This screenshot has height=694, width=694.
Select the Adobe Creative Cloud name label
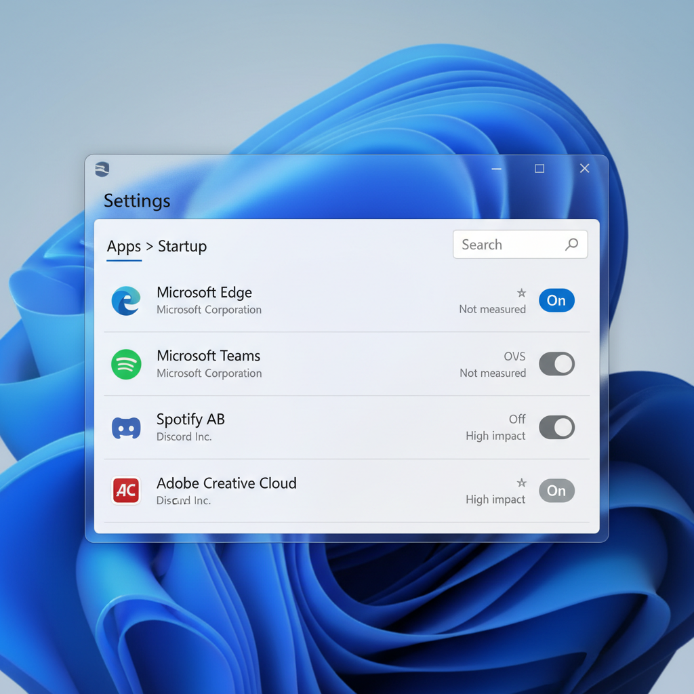click(x=226, y=483)
